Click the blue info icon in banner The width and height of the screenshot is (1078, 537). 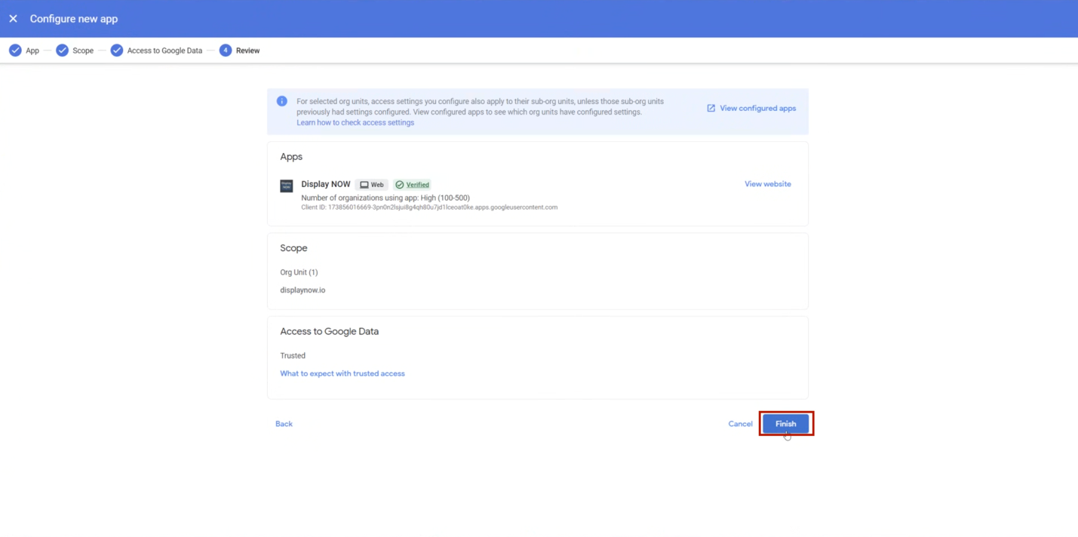pos(281,101)
